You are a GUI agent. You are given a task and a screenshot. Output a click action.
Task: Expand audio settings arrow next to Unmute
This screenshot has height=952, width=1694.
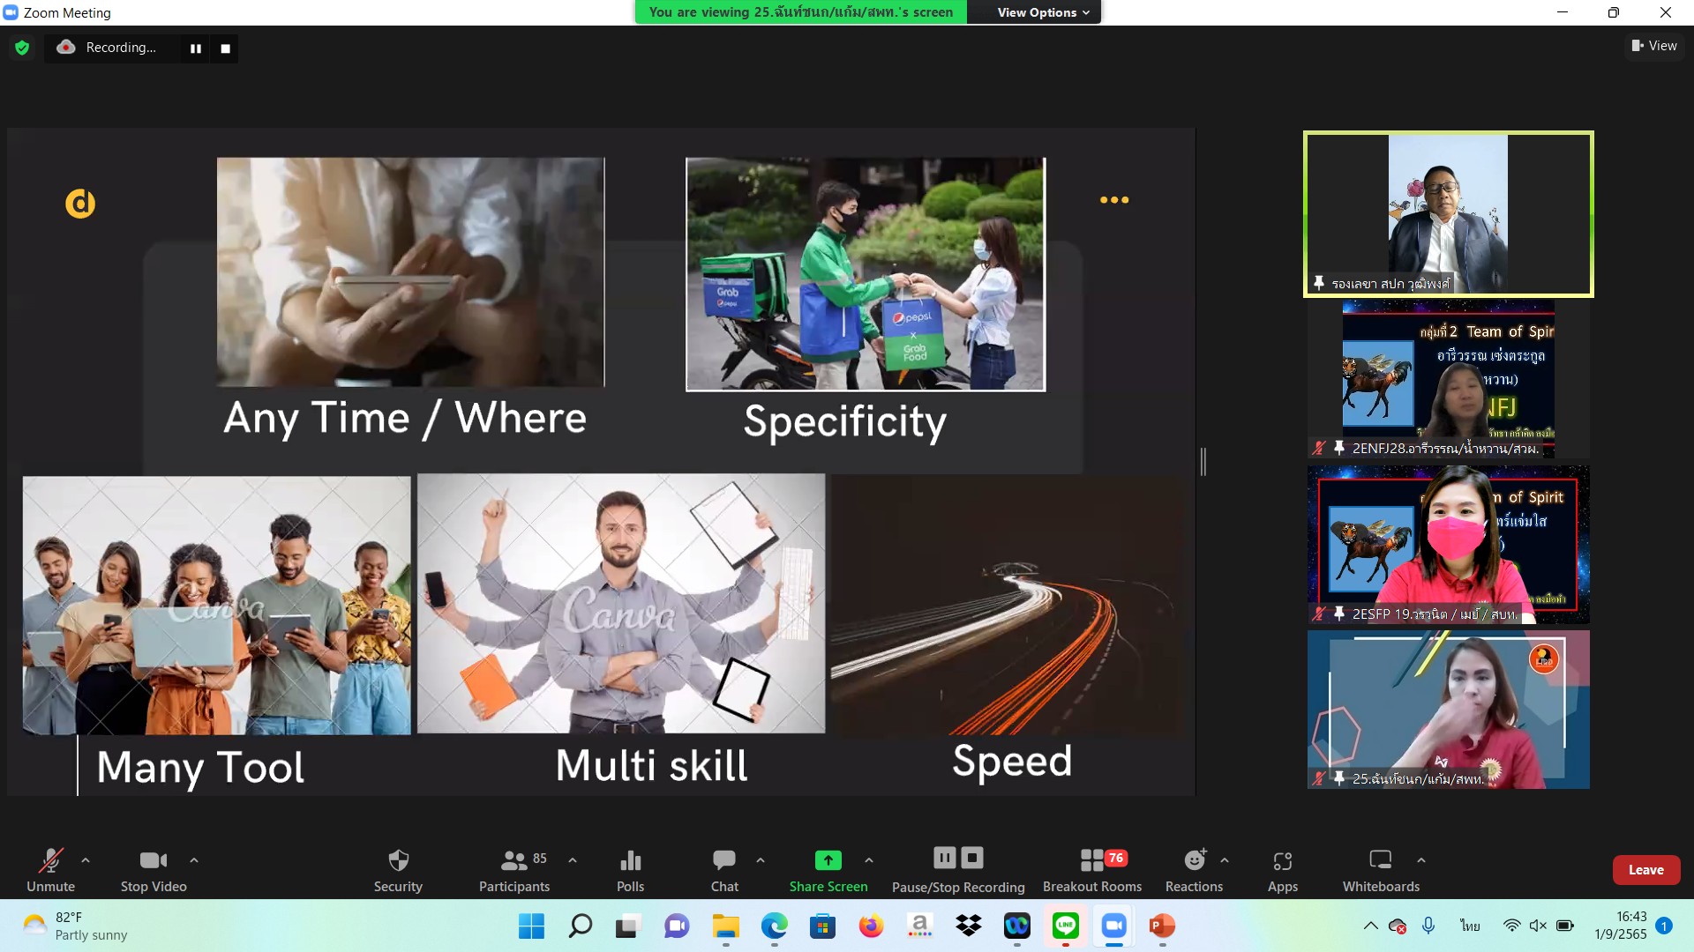(86, 860)
